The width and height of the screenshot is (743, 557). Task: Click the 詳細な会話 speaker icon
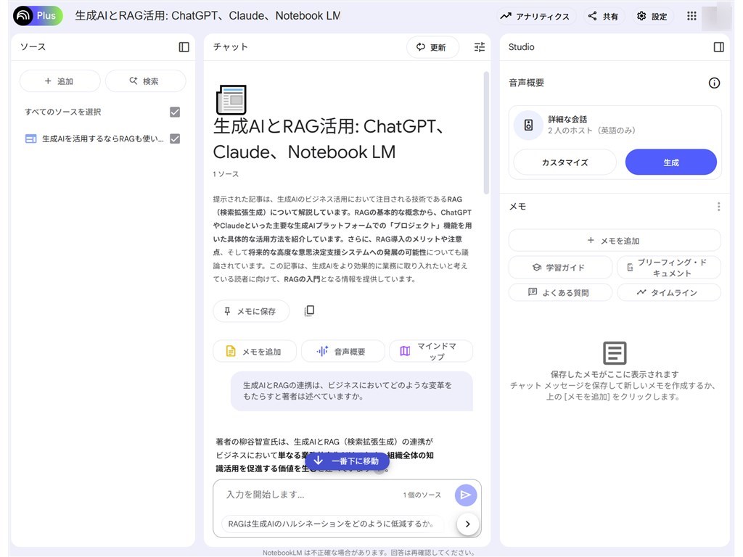pyautogui.click(x=528, y=125)
